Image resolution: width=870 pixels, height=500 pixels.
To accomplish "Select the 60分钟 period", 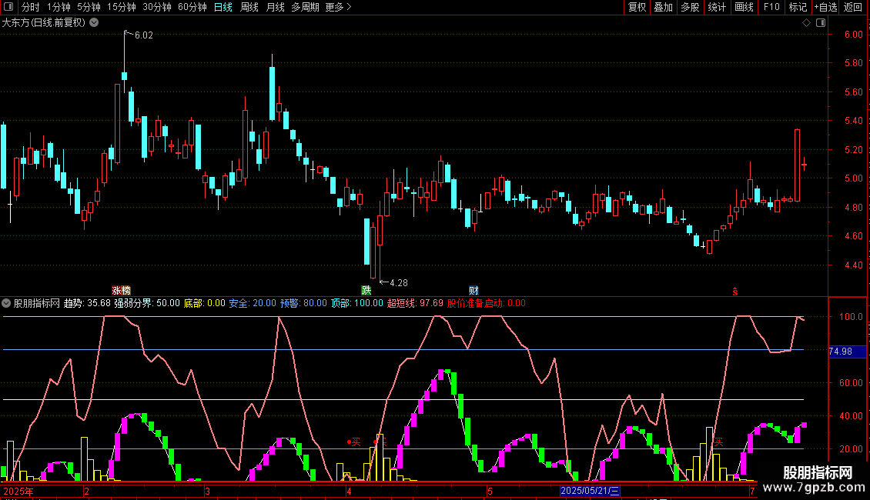I will click(x=192, y=7).
